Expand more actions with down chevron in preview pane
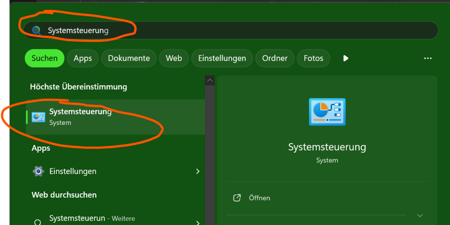 (x=420, y=215)
